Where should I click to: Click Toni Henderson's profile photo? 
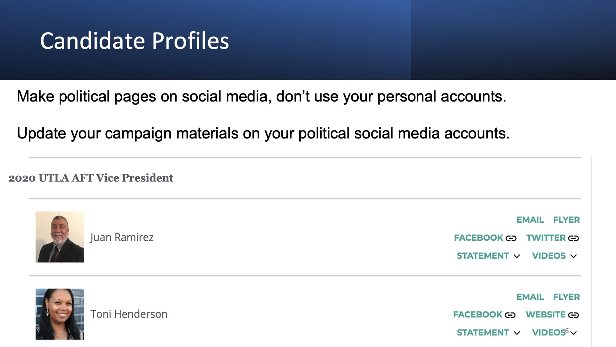60,314
